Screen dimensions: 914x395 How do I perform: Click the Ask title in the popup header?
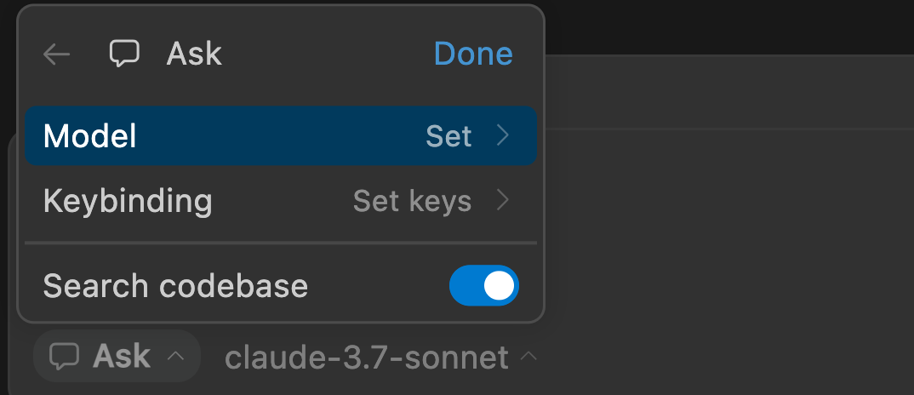tap(194, 54)
